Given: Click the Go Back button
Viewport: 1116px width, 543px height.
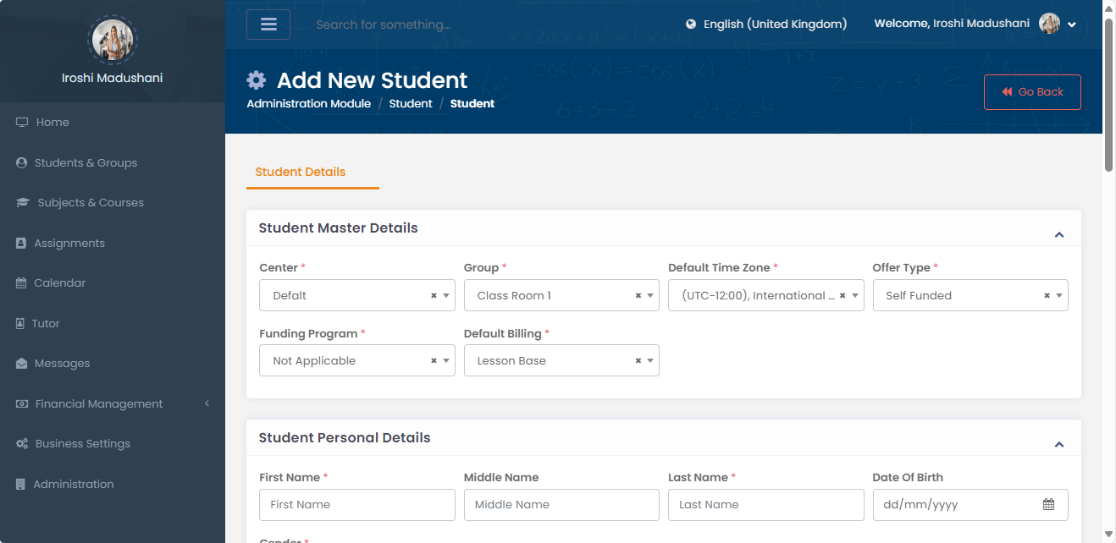Looking at the screenshot, I should [1032, 92].
